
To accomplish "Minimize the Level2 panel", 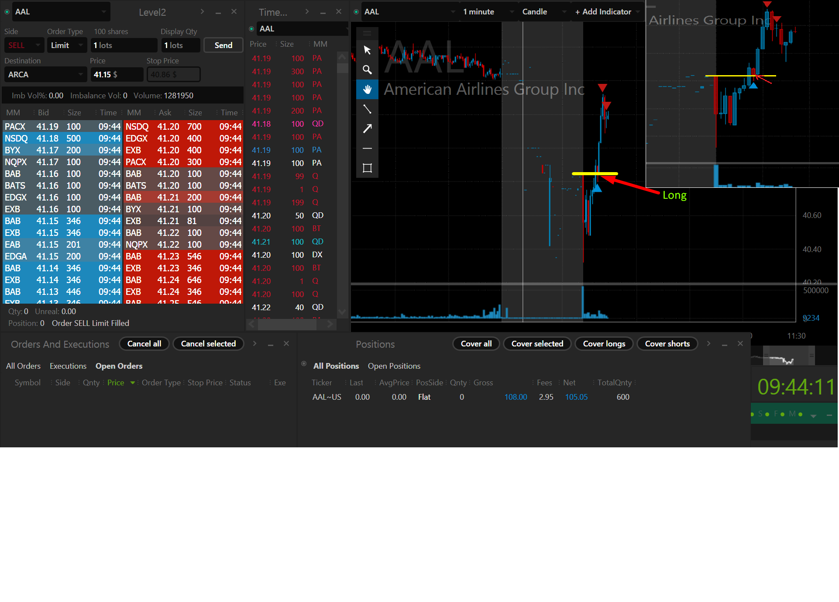I will click(218, 13).
